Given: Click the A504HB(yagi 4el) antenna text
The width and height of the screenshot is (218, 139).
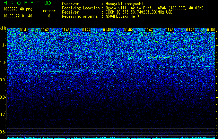Looking at the screenshot, I should [122, 16].
